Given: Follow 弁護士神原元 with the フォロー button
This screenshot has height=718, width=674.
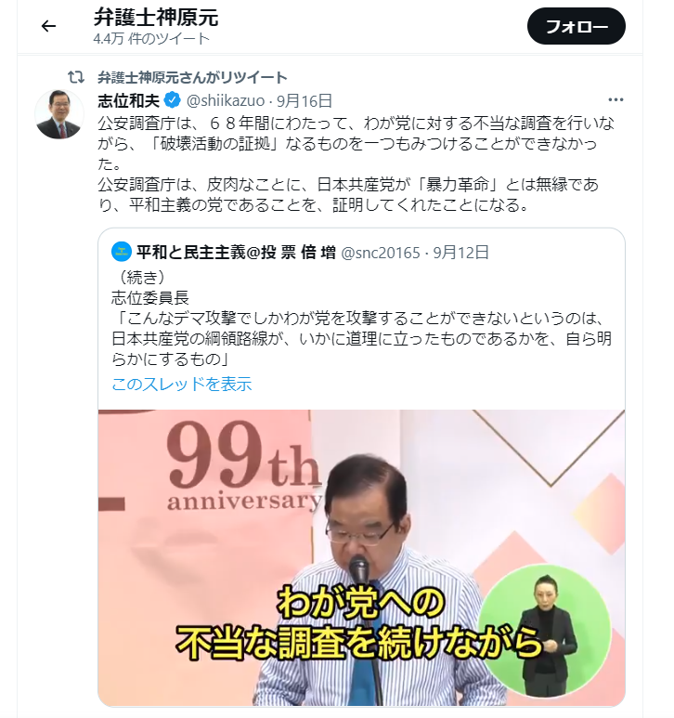Looking at the screenshot, I should click(577, 26).
